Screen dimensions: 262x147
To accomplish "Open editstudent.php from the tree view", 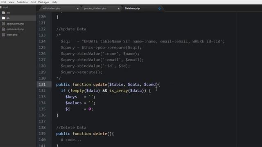I will click(x=15, y=29).
